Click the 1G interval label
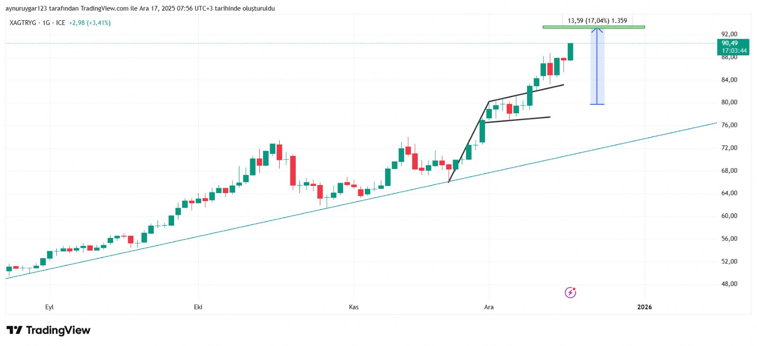Image resolution: width=757 pixels, height=346 pixels. pos(46,23)
